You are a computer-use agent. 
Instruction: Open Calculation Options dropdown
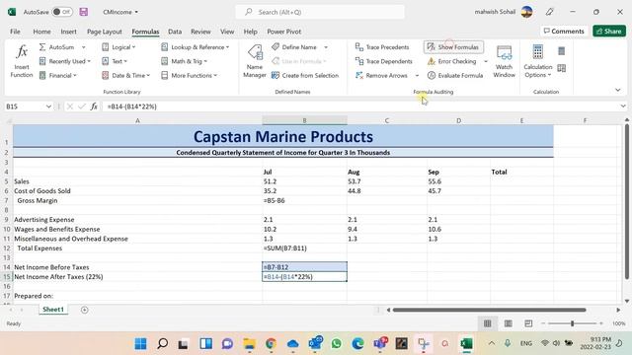point(537,61)
